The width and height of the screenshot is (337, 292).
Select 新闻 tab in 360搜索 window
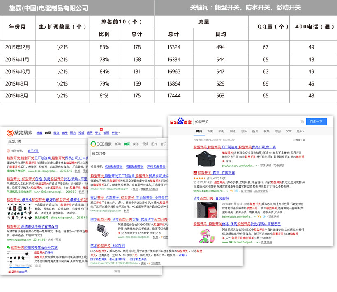[118, 144]
